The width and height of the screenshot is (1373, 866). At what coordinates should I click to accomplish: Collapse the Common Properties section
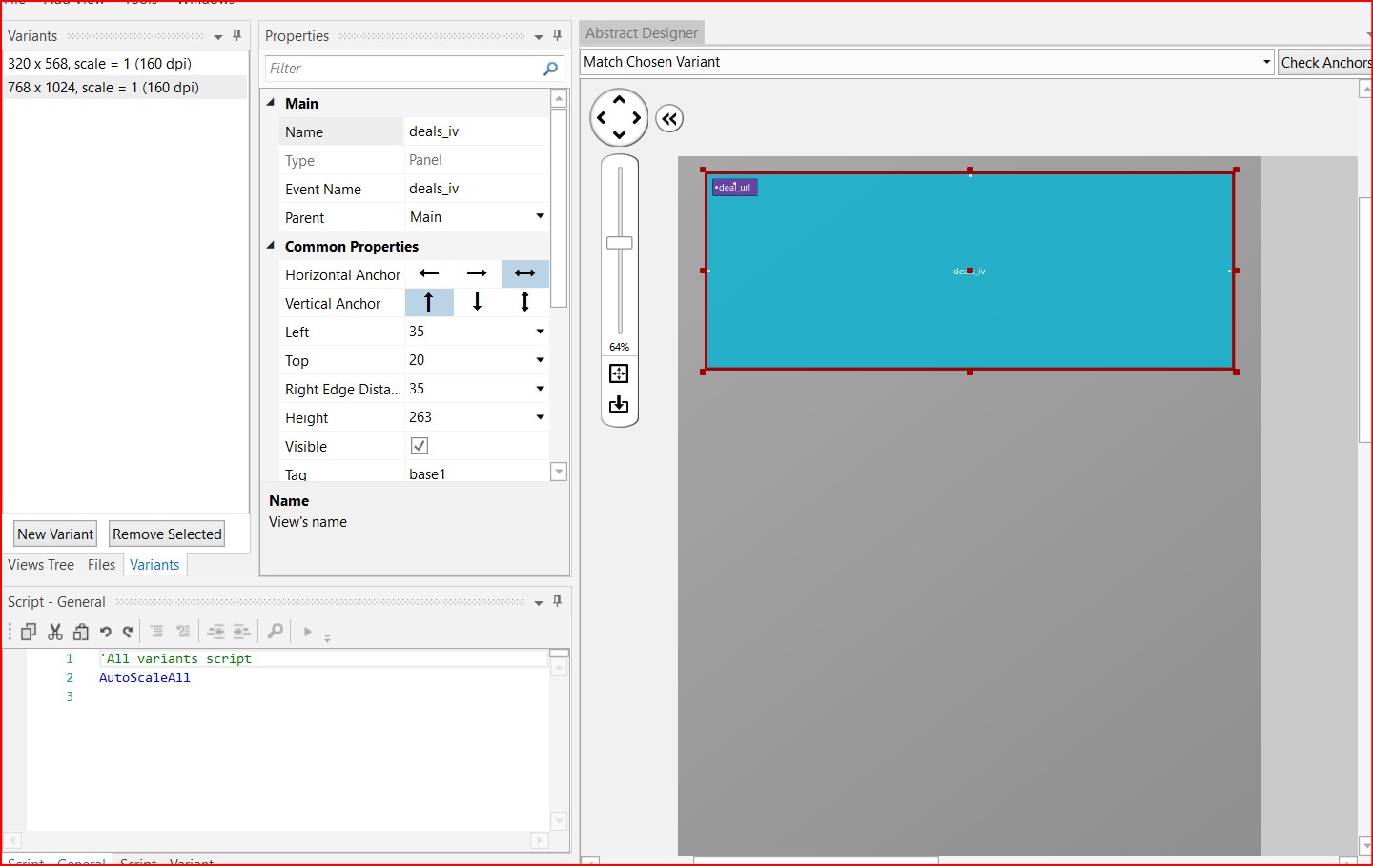click(x=271, y=245)
